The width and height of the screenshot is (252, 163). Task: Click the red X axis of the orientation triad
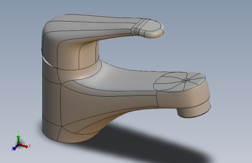coord(24,146)
